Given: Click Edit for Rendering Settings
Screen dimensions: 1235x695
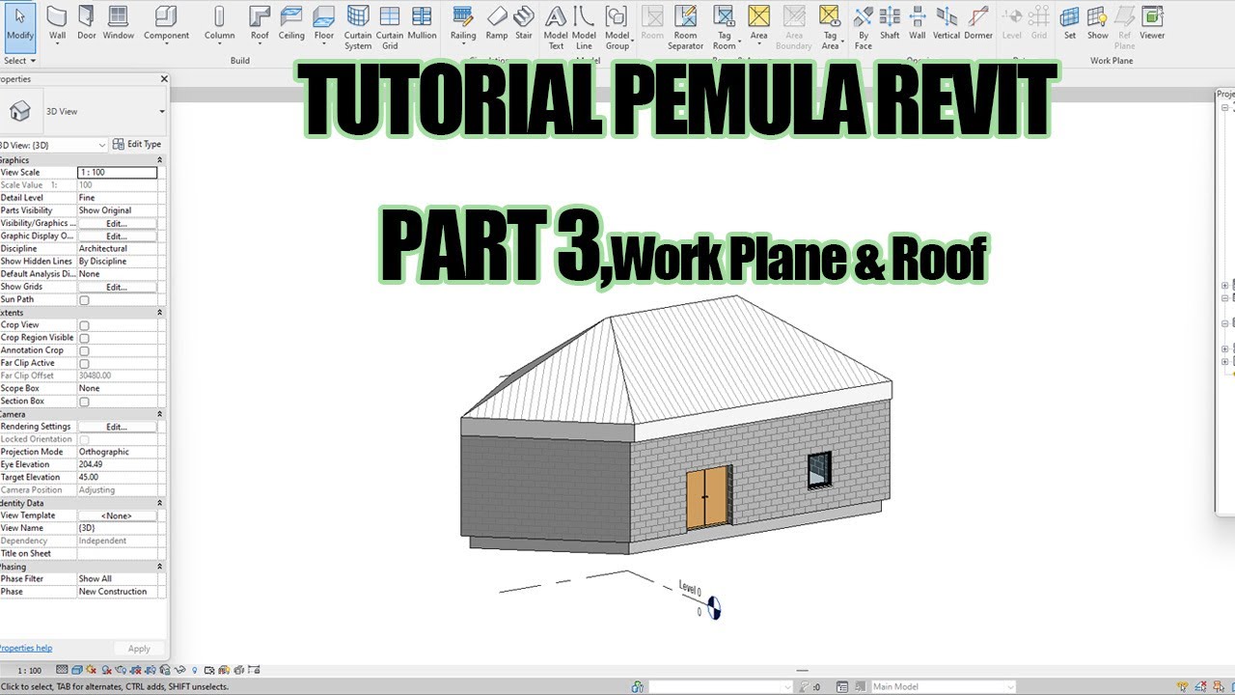Looking at the screenshot, I should [117, 427].
